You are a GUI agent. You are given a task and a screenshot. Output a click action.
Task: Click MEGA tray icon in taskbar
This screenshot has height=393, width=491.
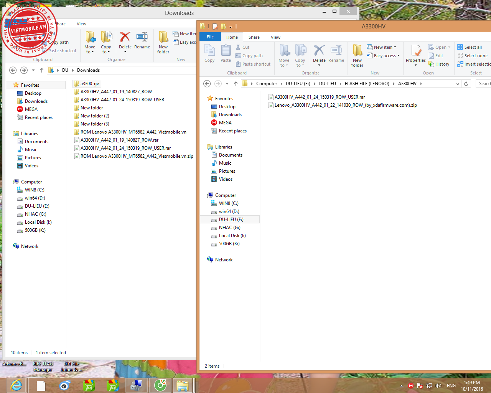tap(411, 386)
